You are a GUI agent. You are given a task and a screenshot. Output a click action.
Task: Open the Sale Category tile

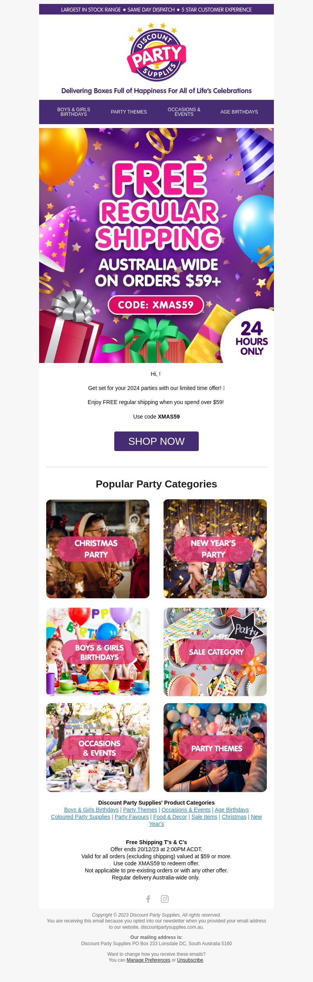coord(215,652)
